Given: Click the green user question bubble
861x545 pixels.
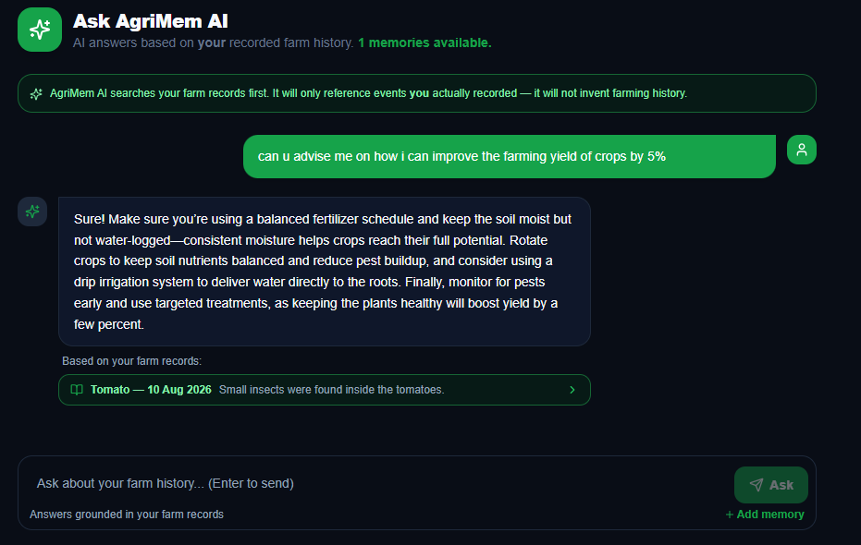Looking at the screenshot, I should (x=510, y=156).
